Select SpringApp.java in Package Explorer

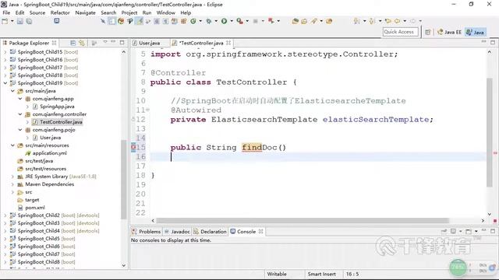[57, 107]
